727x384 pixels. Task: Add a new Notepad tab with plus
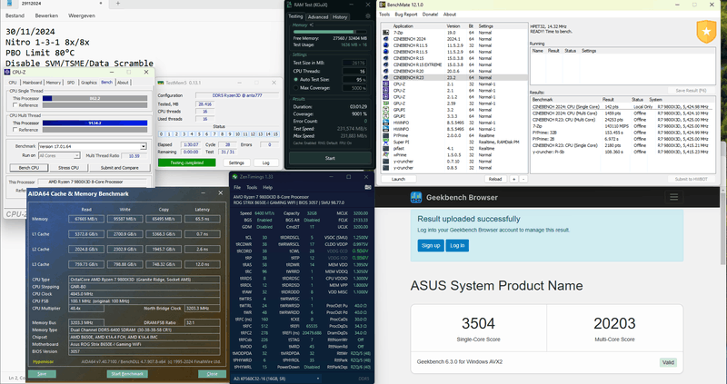tap(118, 4)
